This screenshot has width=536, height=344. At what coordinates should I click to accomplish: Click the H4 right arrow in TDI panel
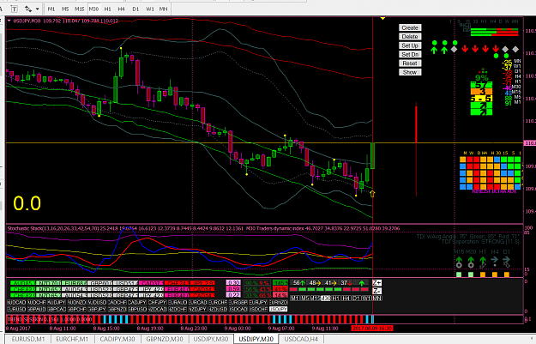point(494,261)
